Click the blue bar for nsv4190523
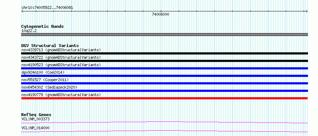318x136 pixels. click(x=164, y=68)
